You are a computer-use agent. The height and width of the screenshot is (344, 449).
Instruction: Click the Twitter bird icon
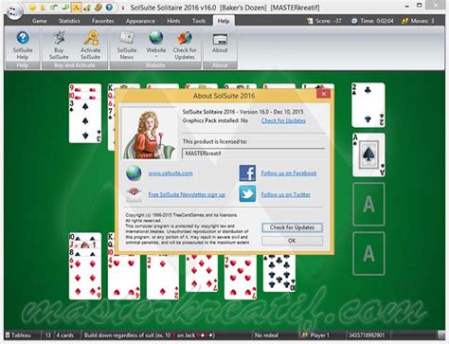pos(247,194)
